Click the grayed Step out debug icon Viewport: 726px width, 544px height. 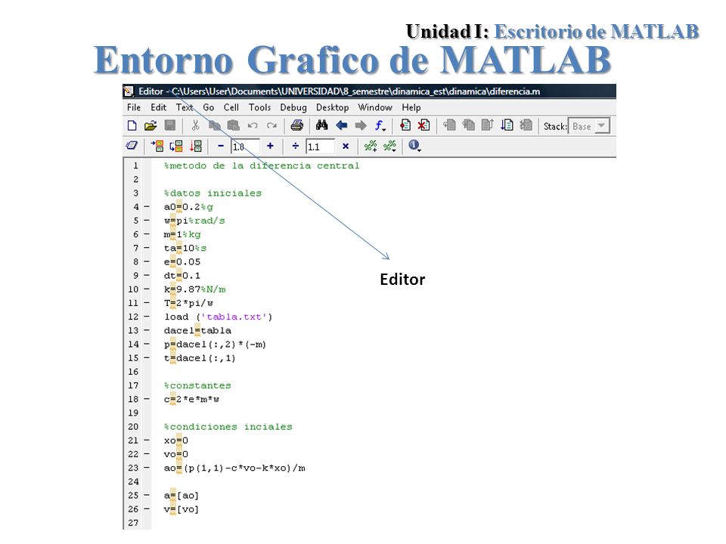click(488, 125)
